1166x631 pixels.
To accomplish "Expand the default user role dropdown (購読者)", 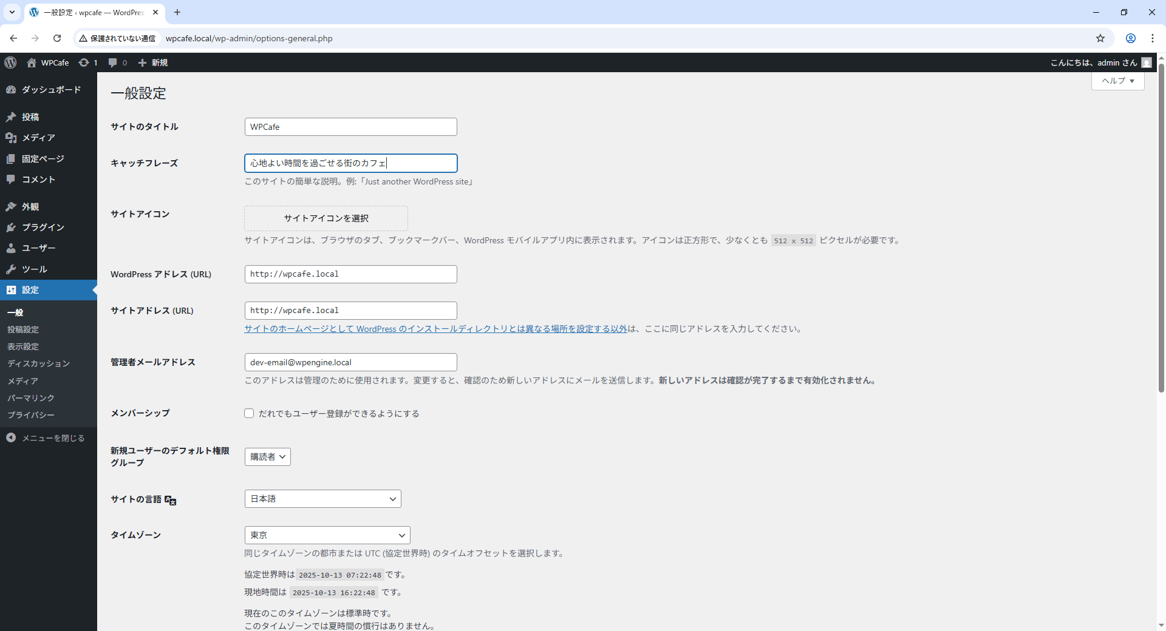I will [267, 457].
